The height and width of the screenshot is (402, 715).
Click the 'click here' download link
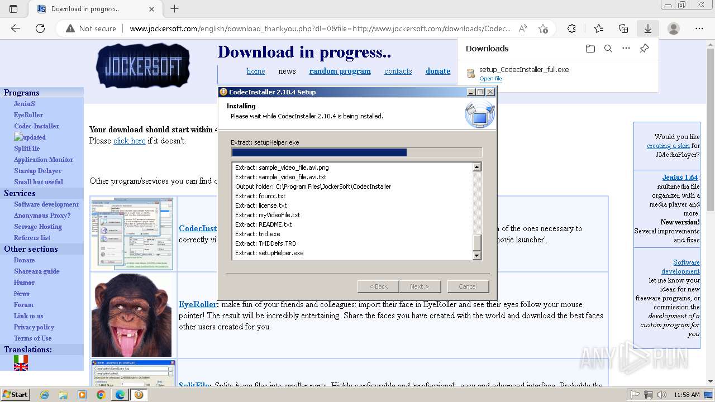130,141
